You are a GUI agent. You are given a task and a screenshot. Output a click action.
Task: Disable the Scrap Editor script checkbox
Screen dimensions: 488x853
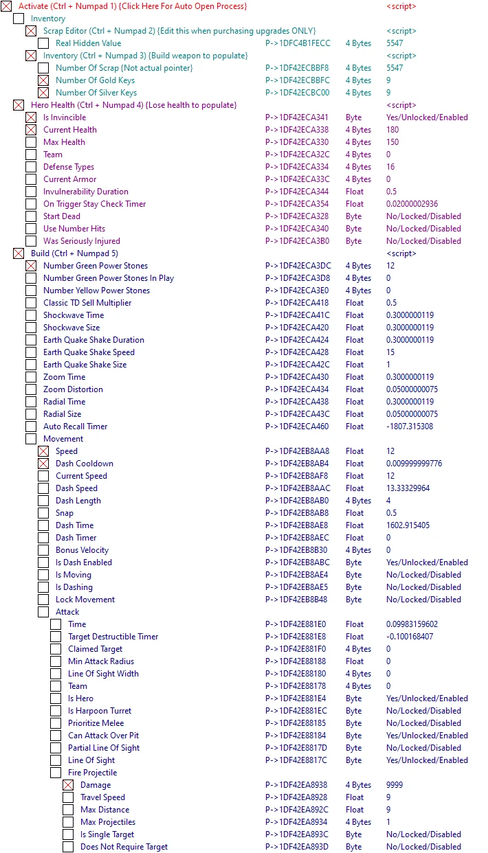tap(31, 31)
